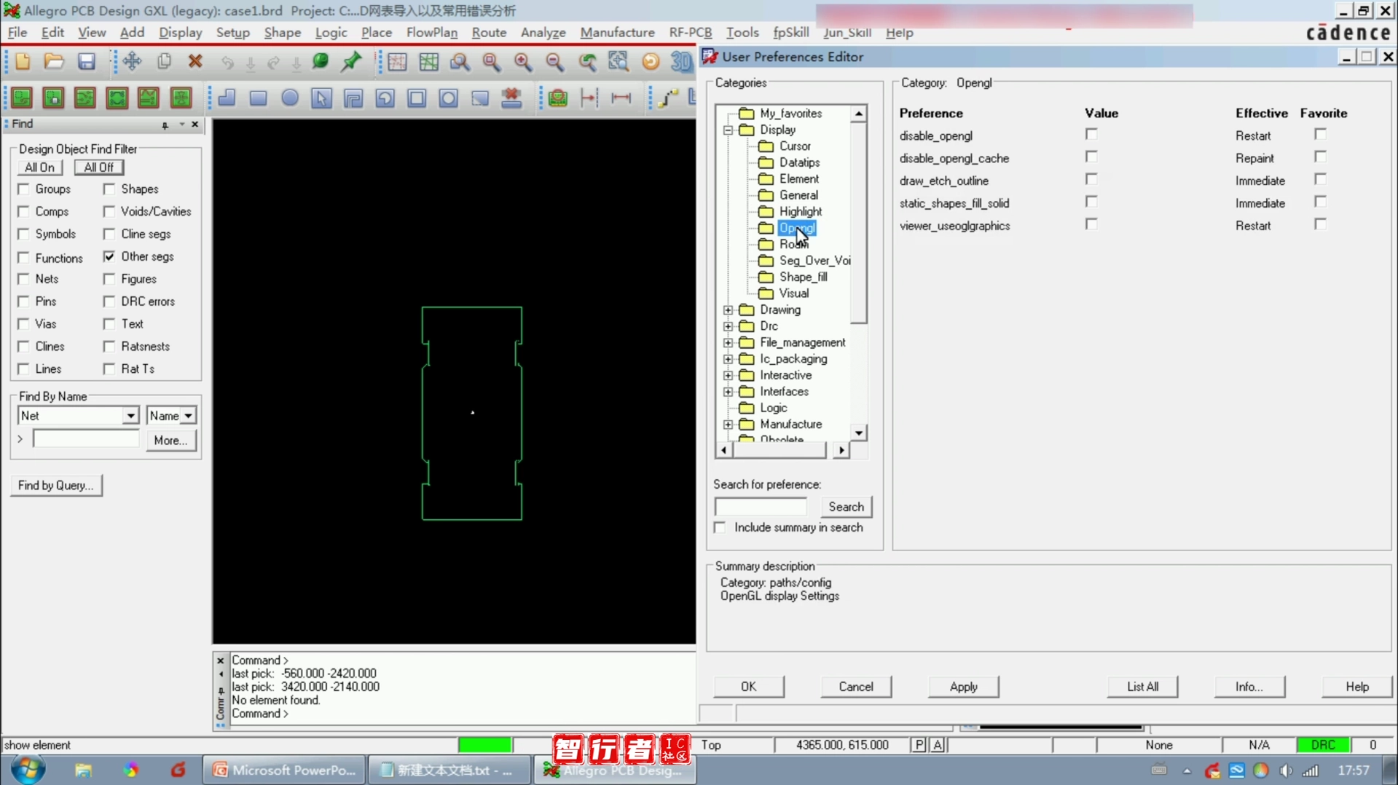
Task: Mark draw_etch_outline as a favorite
Action: coord(1320,179)
